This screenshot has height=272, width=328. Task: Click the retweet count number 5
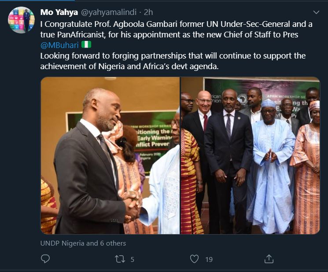(x=132, y=260)
